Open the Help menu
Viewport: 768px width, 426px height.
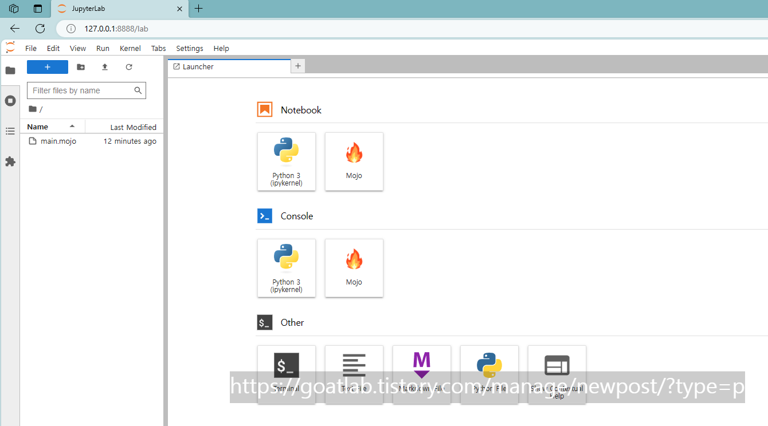[x=221, y=48]
